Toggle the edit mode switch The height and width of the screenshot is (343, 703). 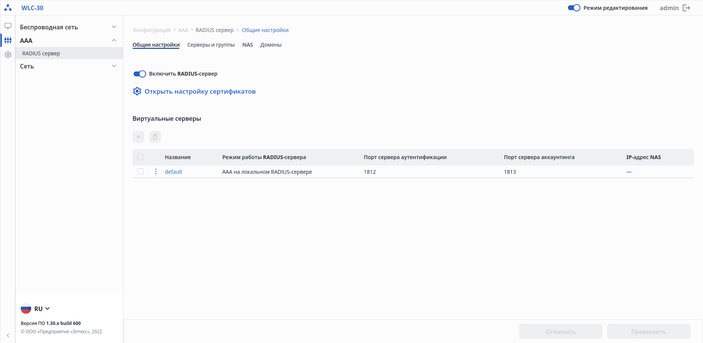(x=574, y=8)
